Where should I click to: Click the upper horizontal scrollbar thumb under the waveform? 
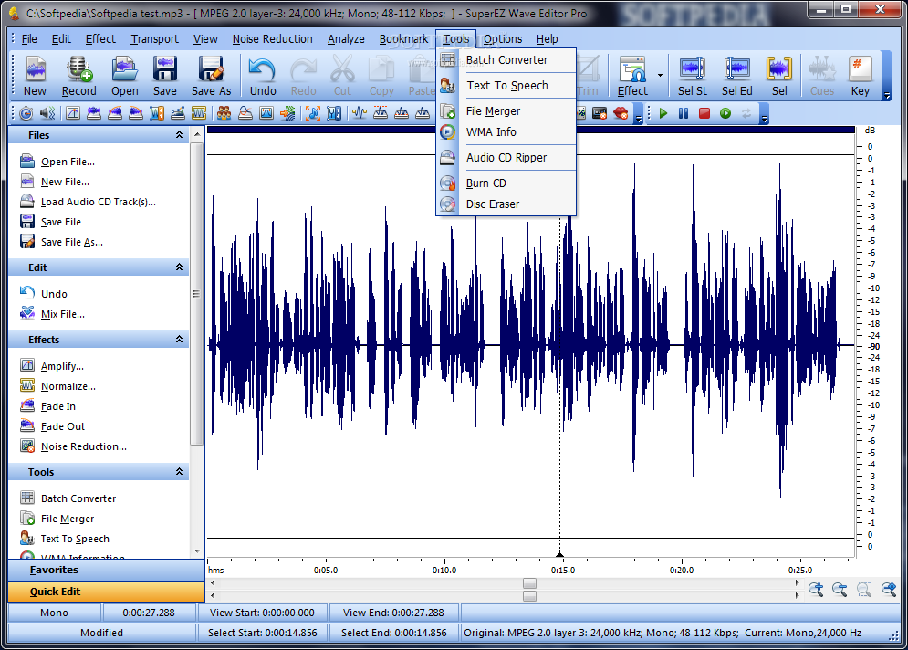[x=529, y=583]
